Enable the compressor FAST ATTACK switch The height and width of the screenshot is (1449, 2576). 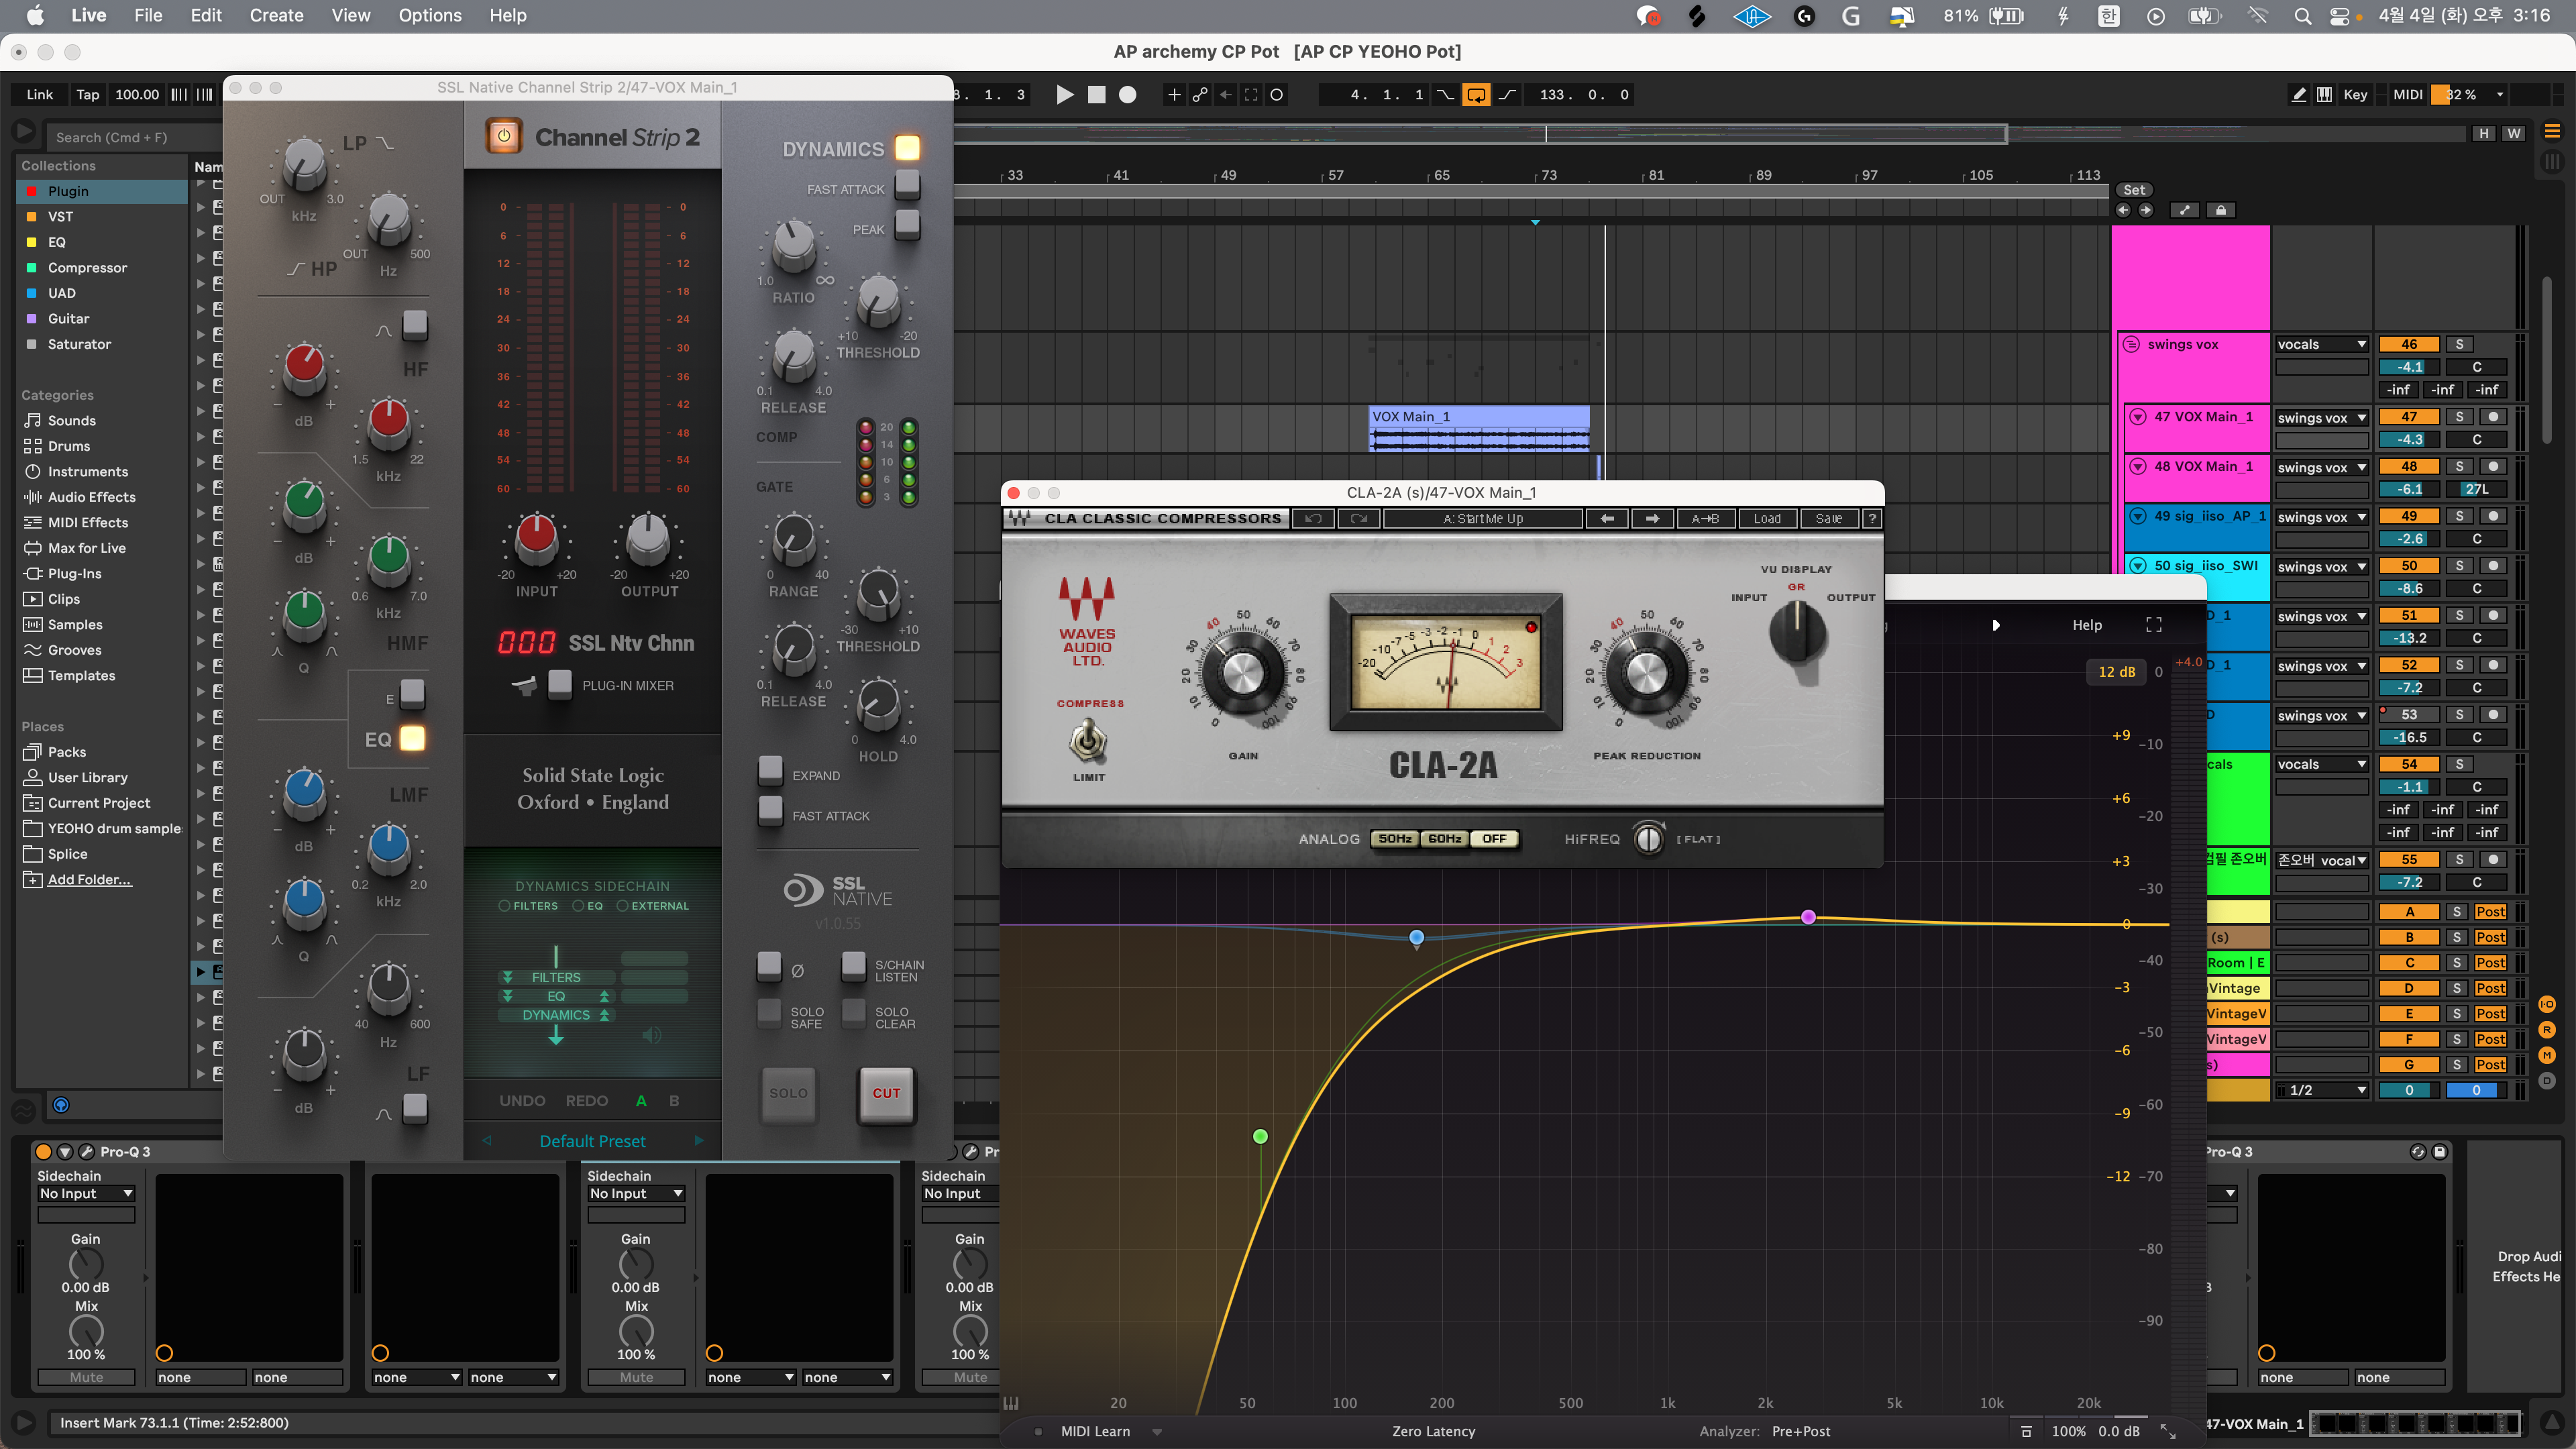[x=907, y=184]
